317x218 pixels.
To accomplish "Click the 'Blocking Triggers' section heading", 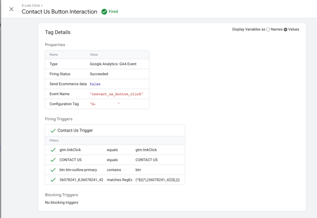I will pos(62,195).
